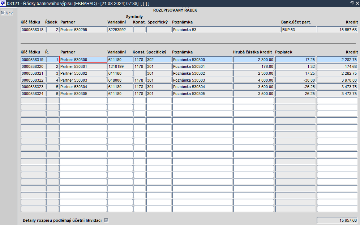
Task: Click the Partner 530301 cell
Action: pos(83,66)
